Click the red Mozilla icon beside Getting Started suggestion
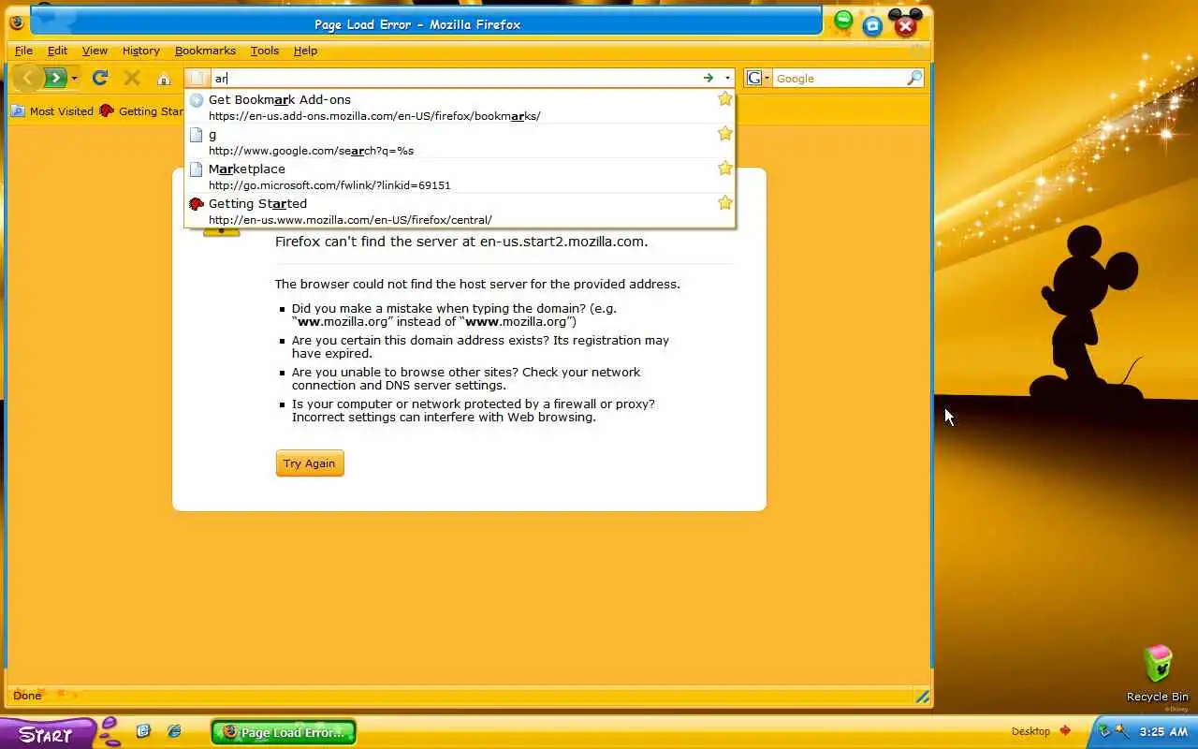This screenshot has width=1198, height=749. 197,204
